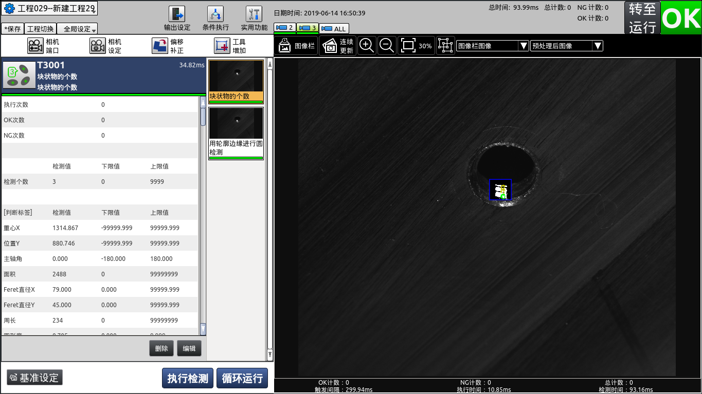
Task: Click the Feret直径Y value 45.000
Action: [62, 305]
